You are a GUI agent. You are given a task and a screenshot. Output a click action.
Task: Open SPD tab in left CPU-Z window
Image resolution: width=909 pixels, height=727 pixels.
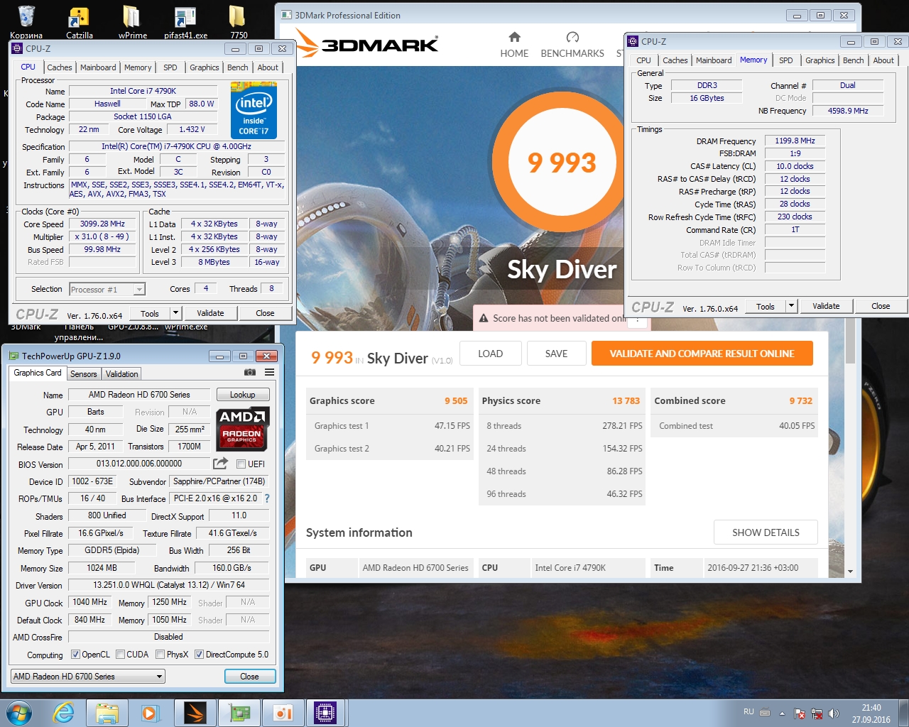[170, 67]
